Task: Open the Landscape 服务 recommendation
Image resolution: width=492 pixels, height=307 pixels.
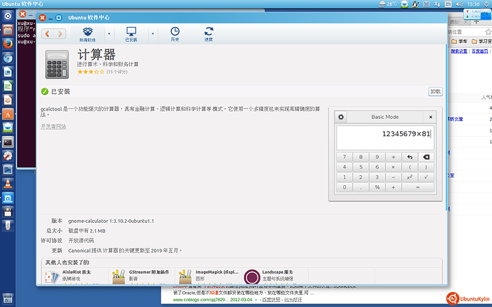Action: pos(275,276)
